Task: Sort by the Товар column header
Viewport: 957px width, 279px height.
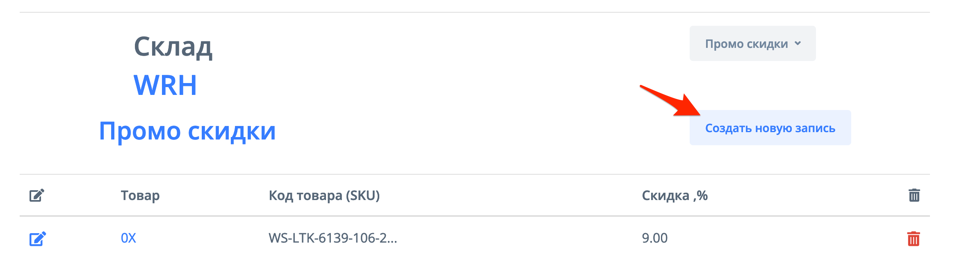Action: point(140,196)
